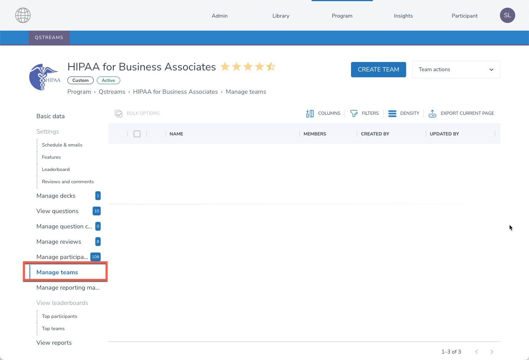Select the QSTREAMS sub-tab
529x360 pixels.
[49, 37]
